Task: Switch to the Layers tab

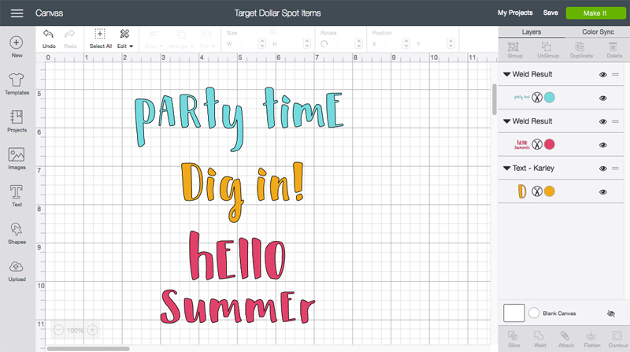Action: tap(531, 32)
